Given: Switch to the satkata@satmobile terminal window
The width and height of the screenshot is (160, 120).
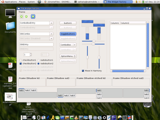Looking at the screenshot, I should tap(87, 2).
